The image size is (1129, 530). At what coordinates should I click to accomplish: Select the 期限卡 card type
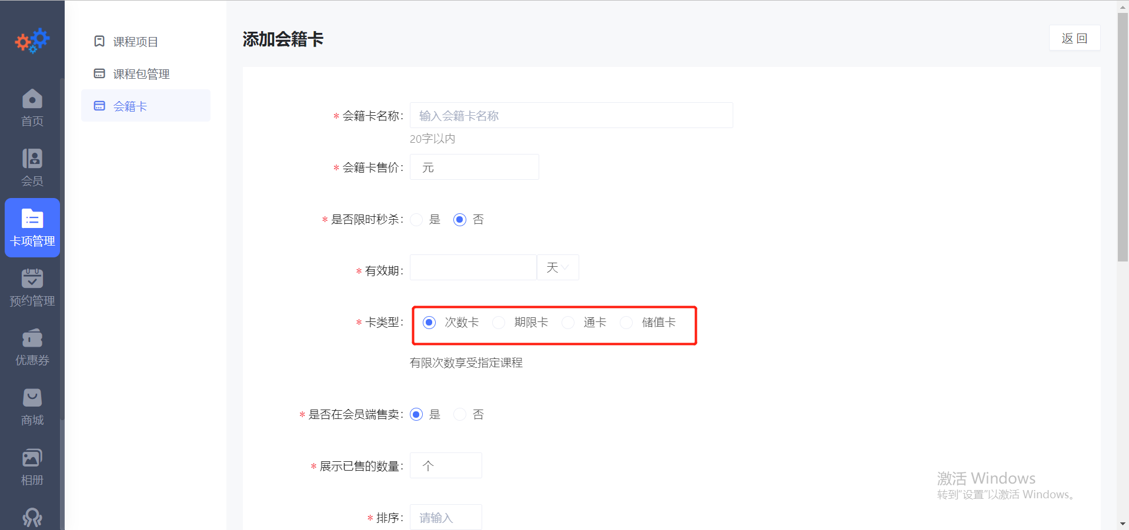[499, 323]
